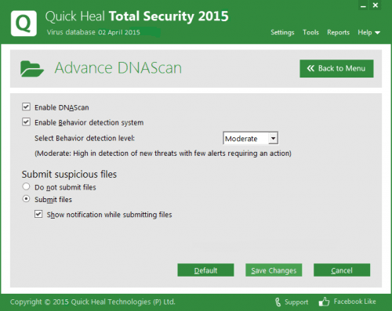Toggle the Enable DNAScan checkbox
Viewport: 392px width, 311px height.
(26, 107)
